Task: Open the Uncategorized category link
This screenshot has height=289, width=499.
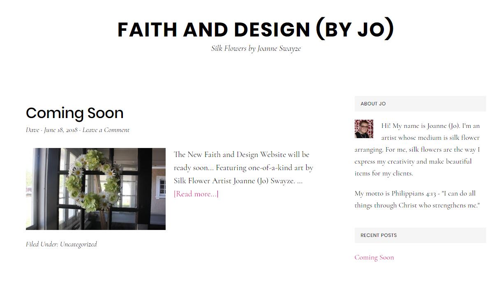Action: point(79,244)
